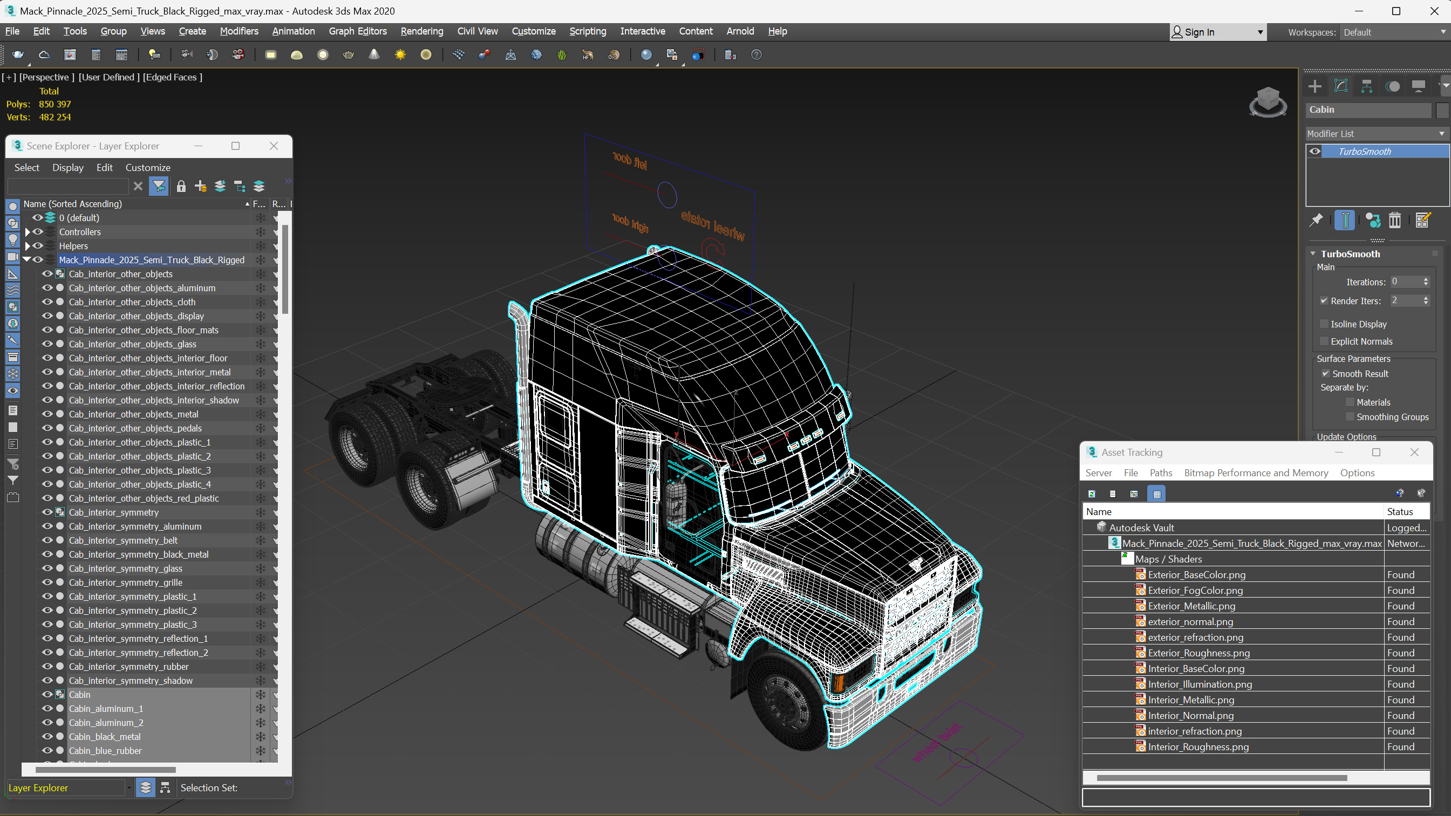Click the red camera toolbar icon
1451x816 pixels.
pyautogui.click(x=239, y=54)
